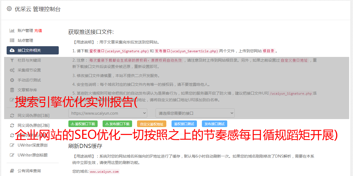Image resolution: width=353 pixels, height=176 pixels.
Task: Click the 刷新DNS缓存 heading
Action: pos(85,146)
